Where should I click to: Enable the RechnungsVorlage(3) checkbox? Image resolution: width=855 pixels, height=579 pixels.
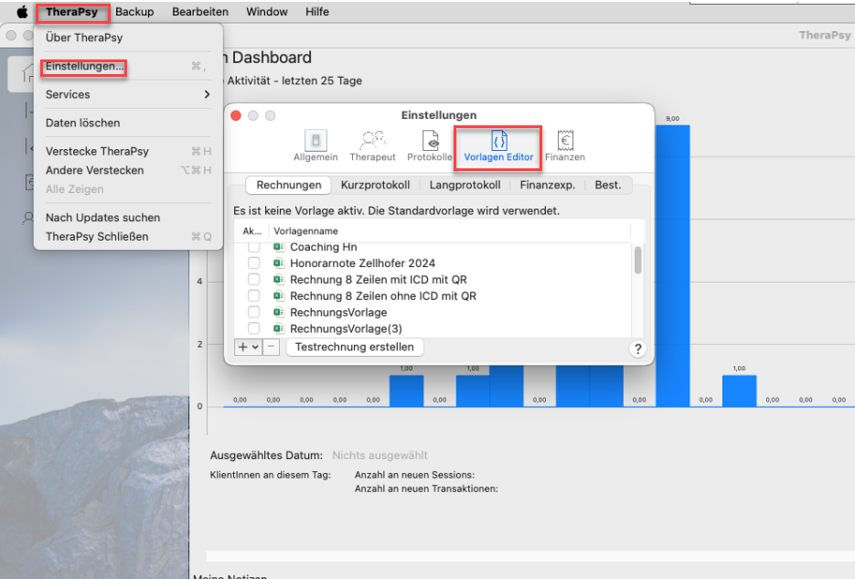click(253, 328)
